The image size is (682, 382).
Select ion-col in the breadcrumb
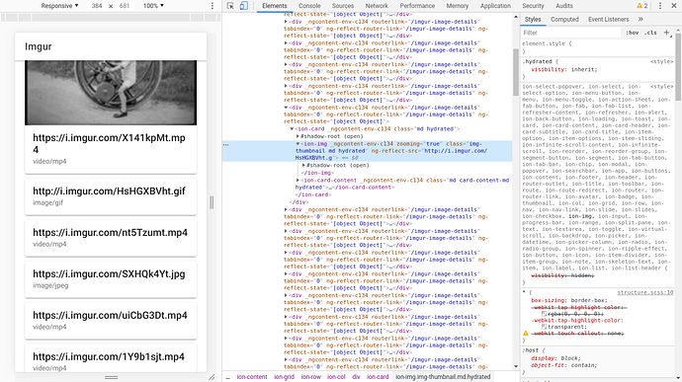(336, 377)
